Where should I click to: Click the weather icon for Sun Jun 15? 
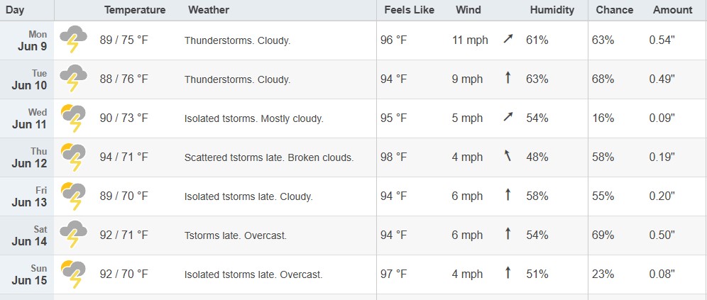click(x=74, y=274)
